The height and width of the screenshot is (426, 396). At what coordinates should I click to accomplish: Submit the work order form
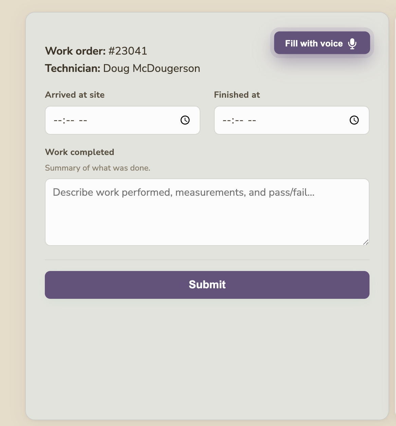point(207,285)
